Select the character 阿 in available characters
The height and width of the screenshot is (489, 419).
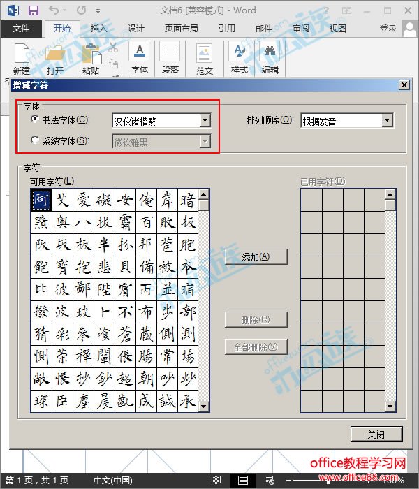click(x=41, y=200)
